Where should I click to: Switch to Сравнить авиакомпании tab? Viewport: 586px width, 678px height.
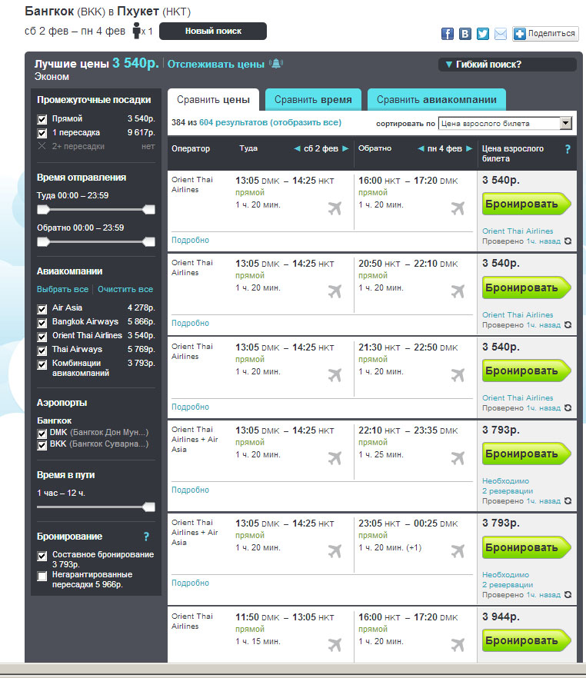tap(436, 100)
